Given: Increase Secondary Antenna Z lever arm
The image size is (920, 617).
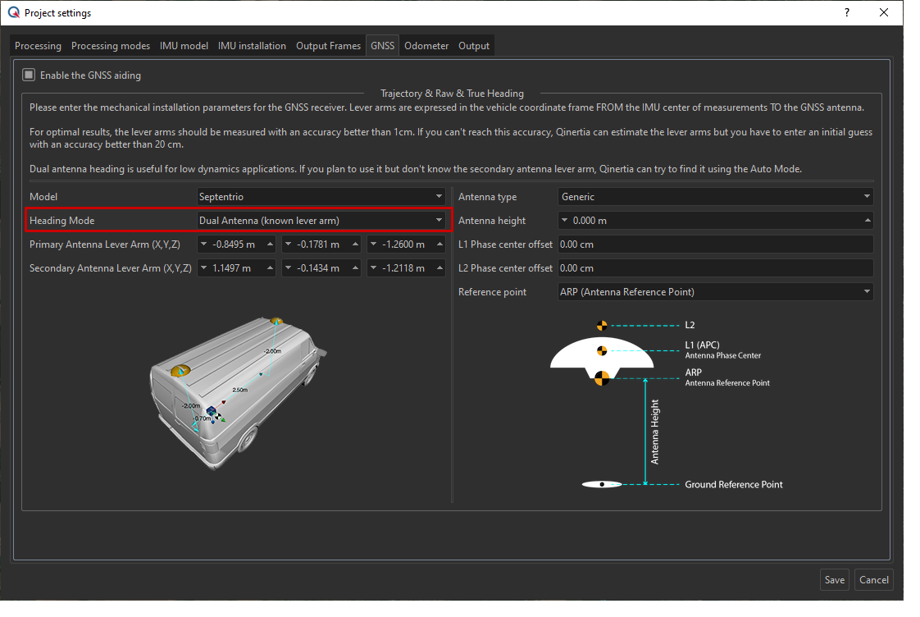Looking at the screenshot, I should 440,268.
